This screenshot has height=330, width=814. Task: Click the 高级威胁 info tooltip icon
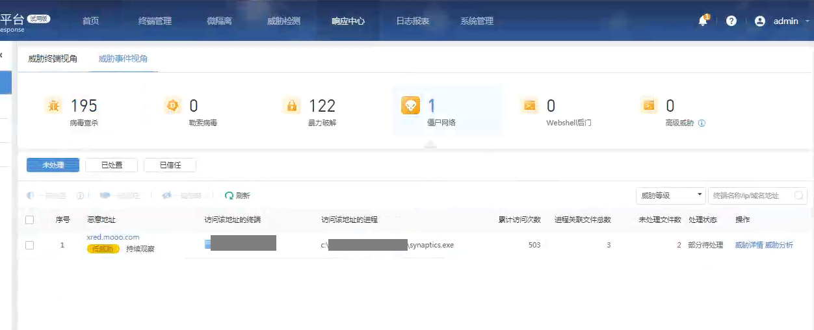(x=702, y=123)
